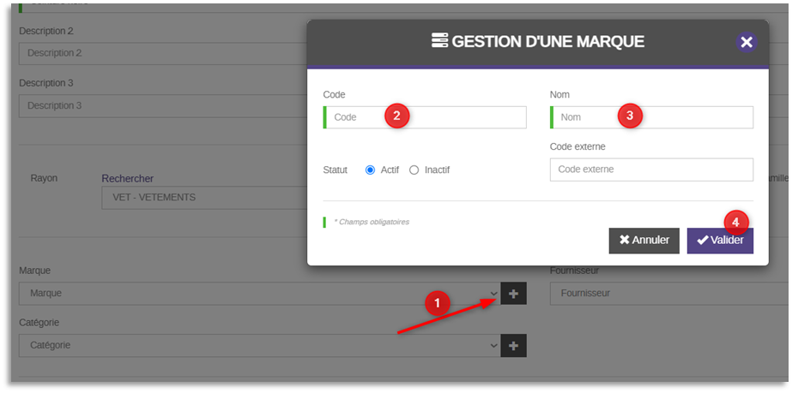792x393 pixels.
Task: Click the Description 3 text box
Action: point(163,105)
